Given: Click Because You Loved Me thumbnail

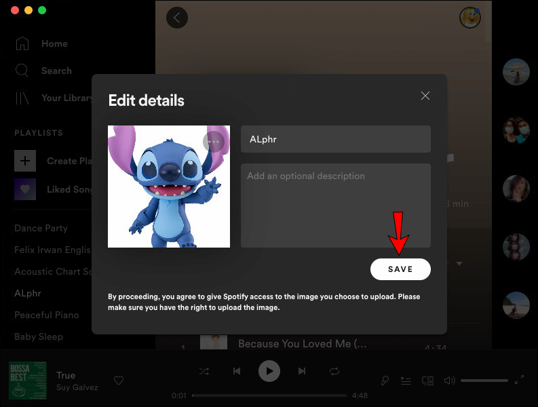Looking at the screenshot, I should (x=214, y=342).
